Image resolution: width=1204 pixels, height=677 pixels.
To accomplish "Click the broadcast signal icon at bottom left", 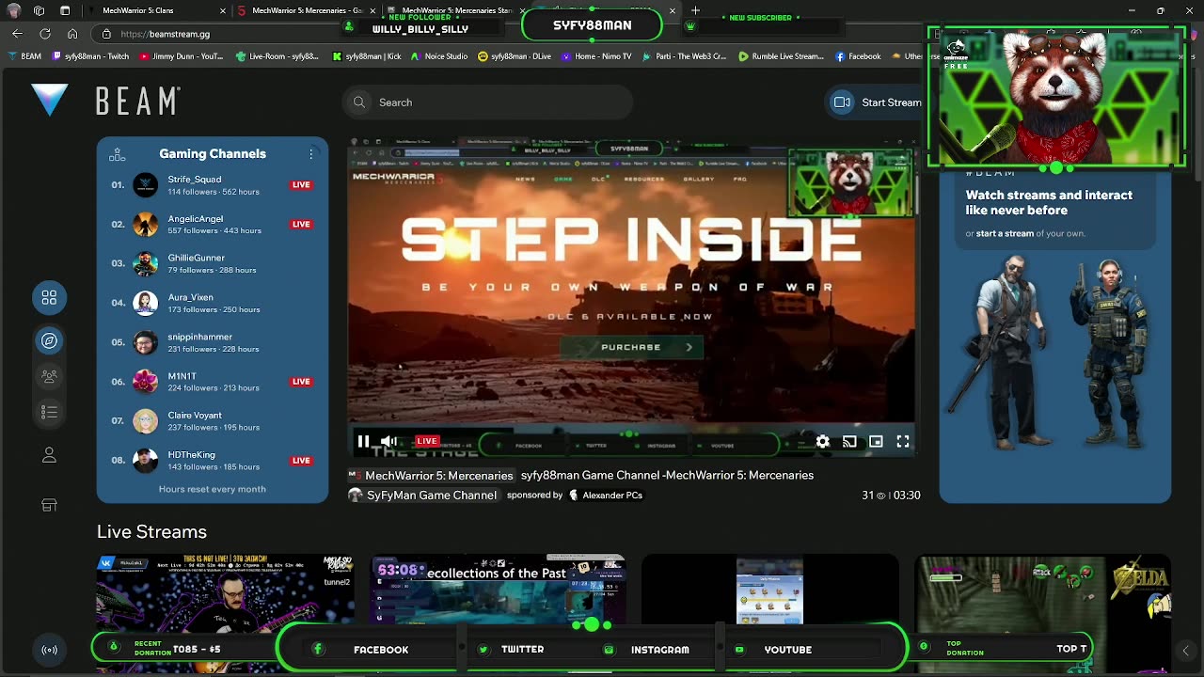I will (49, 650).
